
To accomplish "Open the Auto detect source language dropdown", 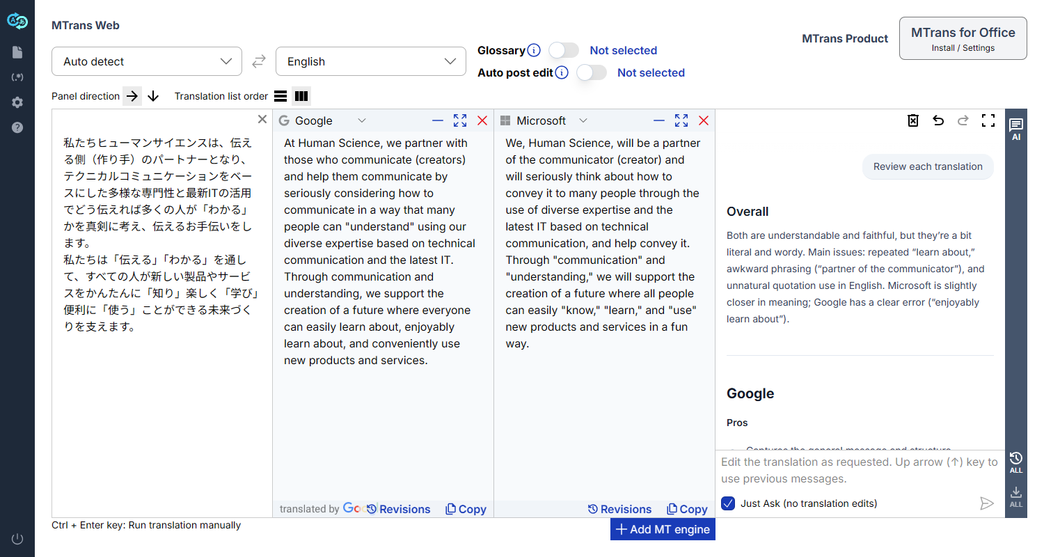I will pos(147,61).
